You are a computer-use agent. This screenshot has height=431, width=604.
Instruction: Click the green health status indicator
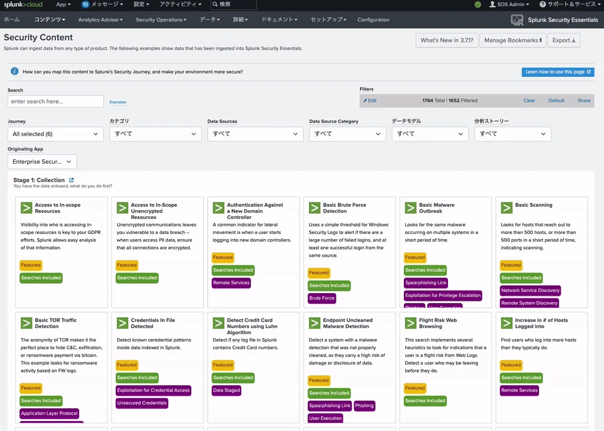tap(478, 4)
